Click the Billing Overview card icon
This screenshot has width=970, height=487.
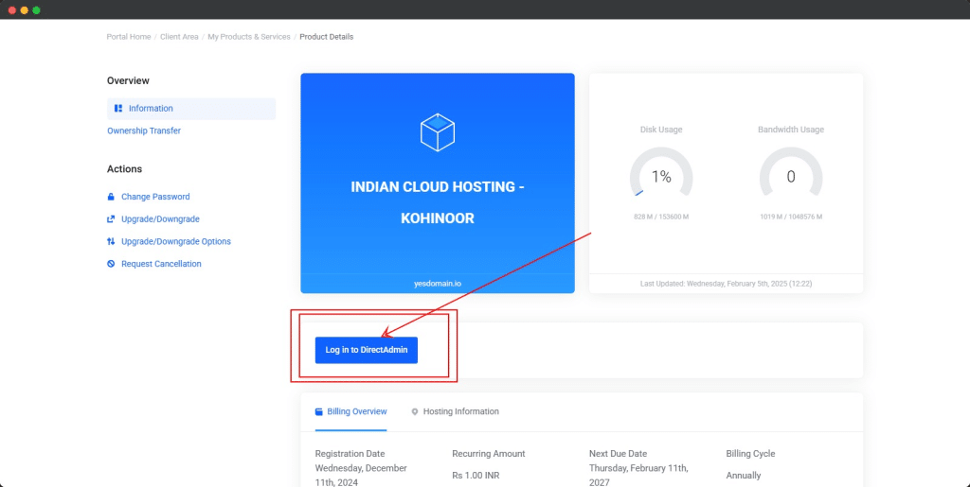coord(319,411)
